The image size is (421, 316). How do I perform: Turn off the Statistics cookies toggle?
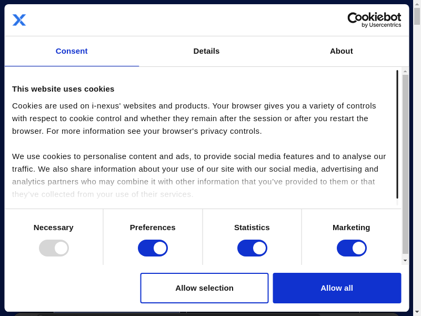point(252,248)
